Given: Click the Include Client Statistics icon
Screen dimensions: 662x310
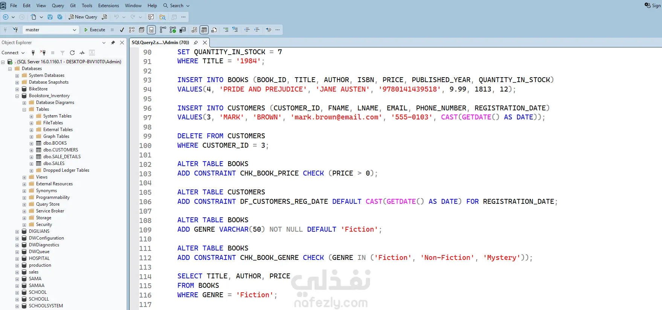Looking at the screenshot, I should pyautogui.click(x=183, y=30).
